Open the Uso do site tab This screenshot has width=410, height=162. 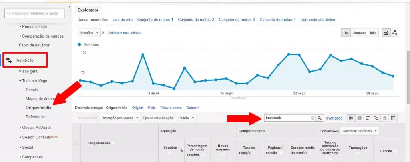coord(122,20)
